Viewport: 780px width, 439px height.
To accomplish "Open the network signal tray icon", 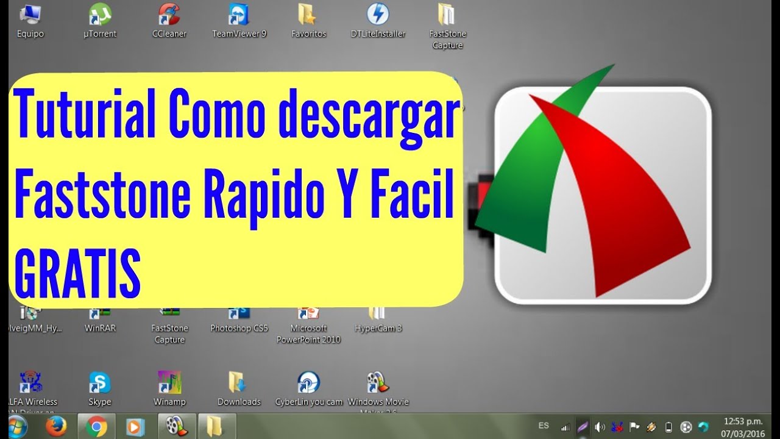I will click(565, 427).
